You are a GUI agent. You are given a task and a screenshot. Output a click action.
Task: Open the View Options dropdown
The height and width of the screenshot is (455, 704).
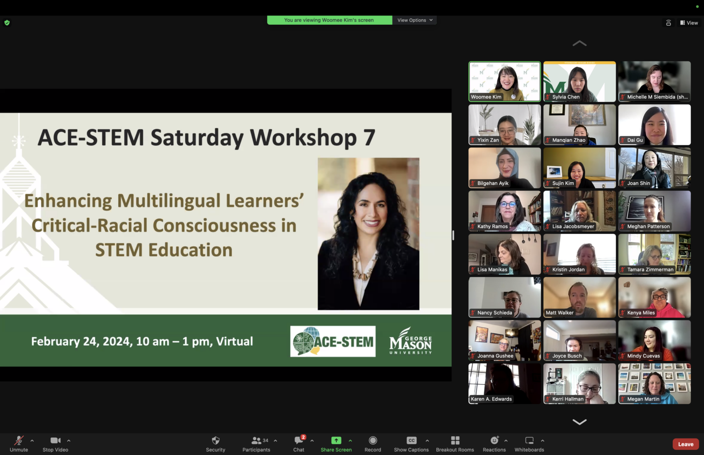click(414, 20)
